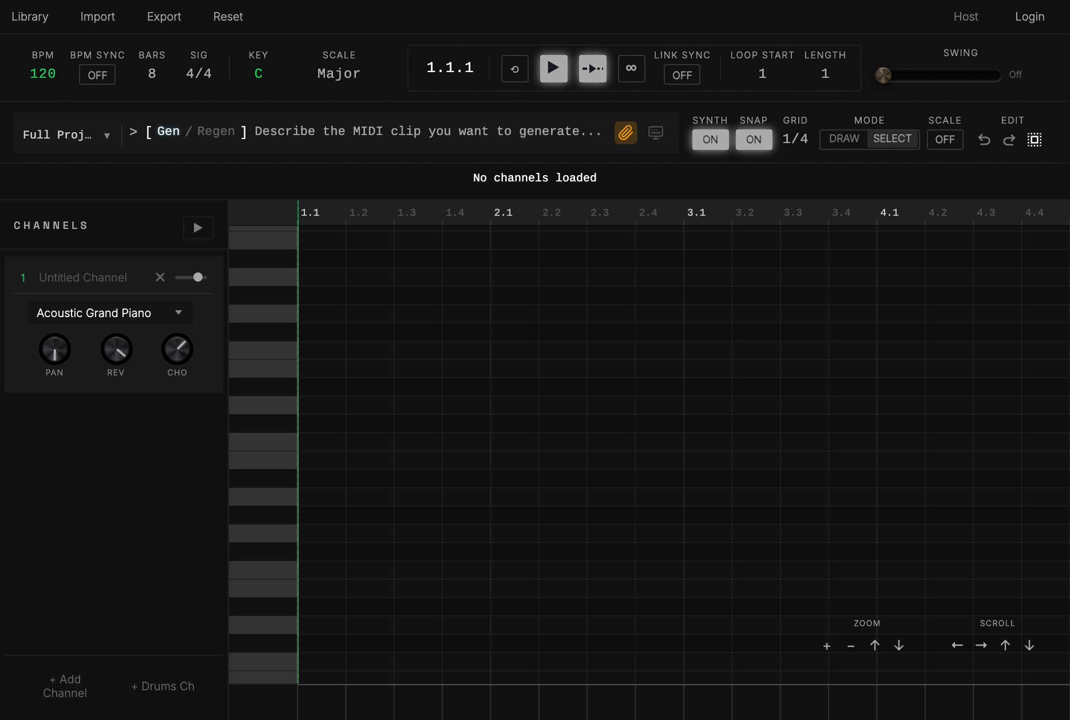This screenshot has width=1070, height=720.
Task: Open the Export menu
Action: (x=164, y=17)
